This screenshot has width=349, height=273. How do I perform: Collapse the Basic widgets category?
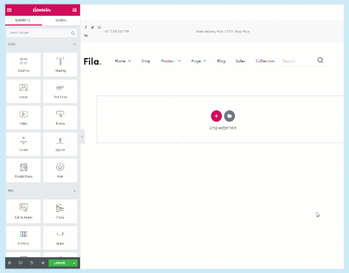[x=74, y=44]
